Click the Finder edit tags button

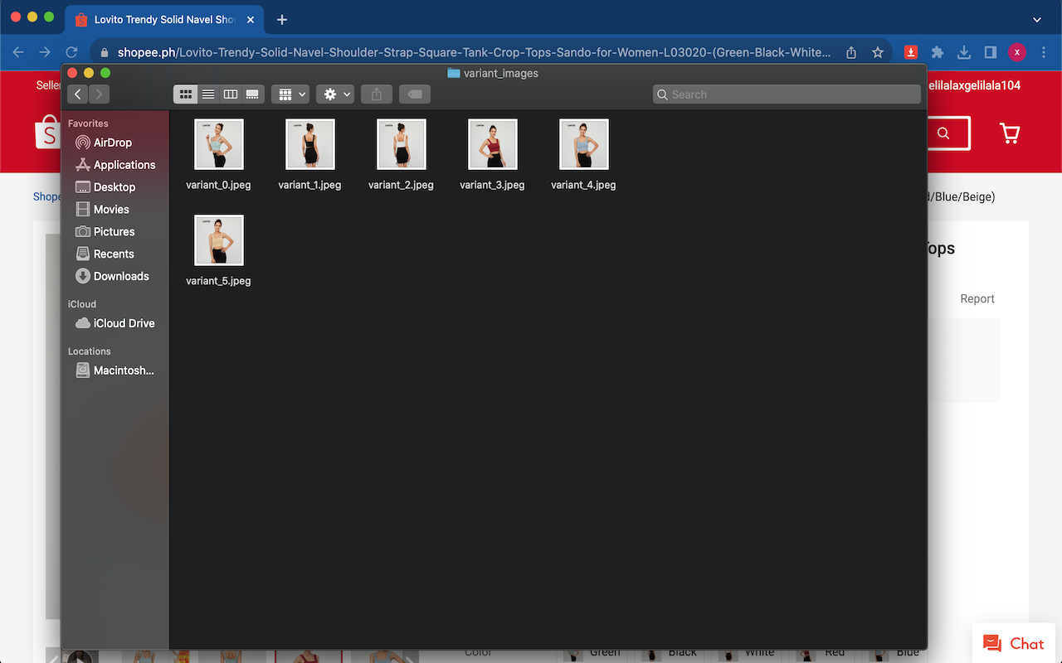tap(415, 94)
